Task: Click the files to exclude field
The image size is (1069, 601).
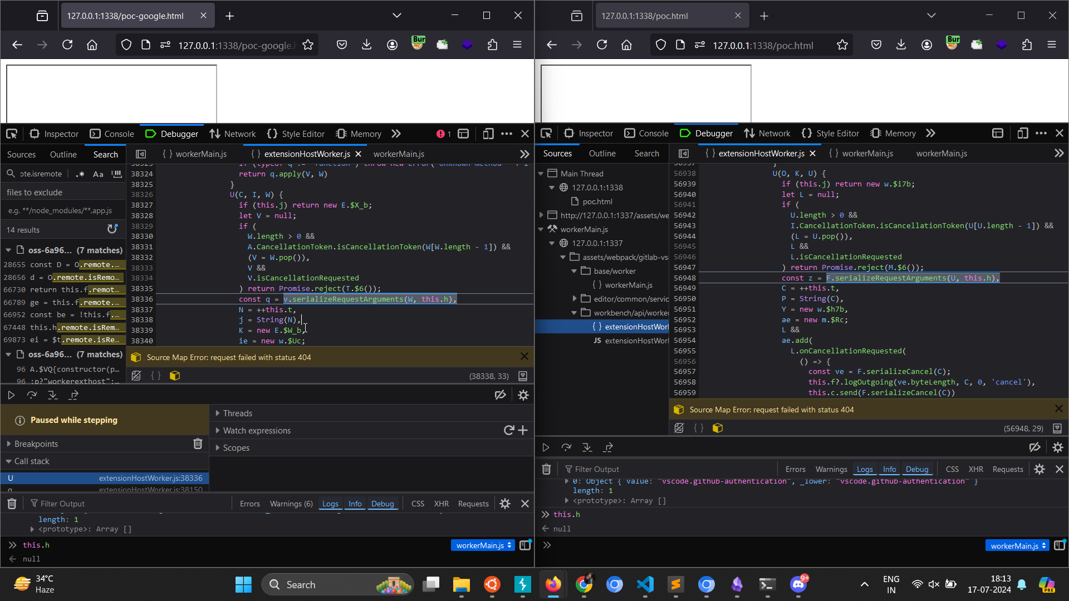Action: pyautogui.click(x=63, y=211)
